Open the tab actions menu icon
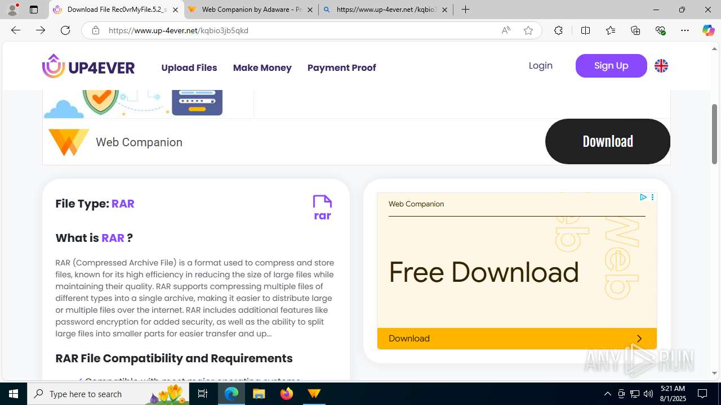 point(34,10)
